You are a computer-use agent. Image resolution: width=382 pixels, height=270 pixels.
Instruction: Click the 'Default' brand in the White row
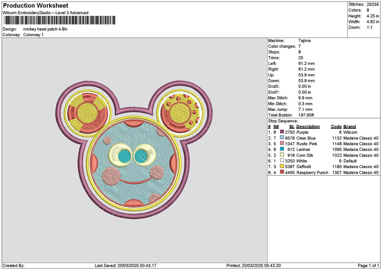350,161
